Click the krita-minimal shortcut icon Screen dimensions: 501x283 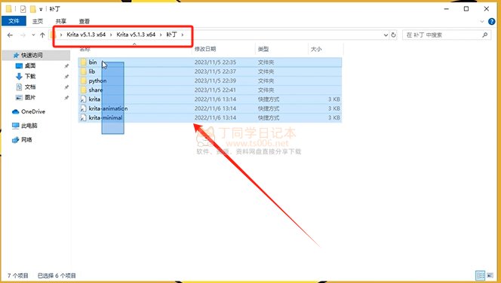[84, 117]
